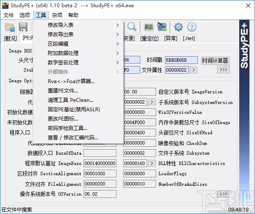Click the question mark help icon
255x214 pixels.
[192, 27]
